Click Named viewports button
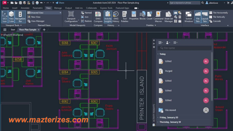 [86, 13]
